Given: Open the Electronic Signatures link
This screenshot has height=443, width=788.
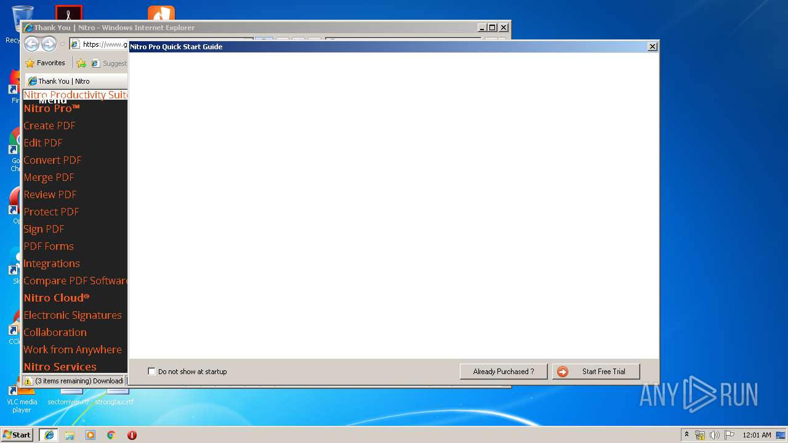Looking at the screenshot, I should [x=73, y=315].
